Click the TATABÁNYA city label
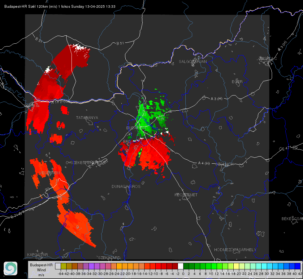The image size is (303, 279). (87, 117)
